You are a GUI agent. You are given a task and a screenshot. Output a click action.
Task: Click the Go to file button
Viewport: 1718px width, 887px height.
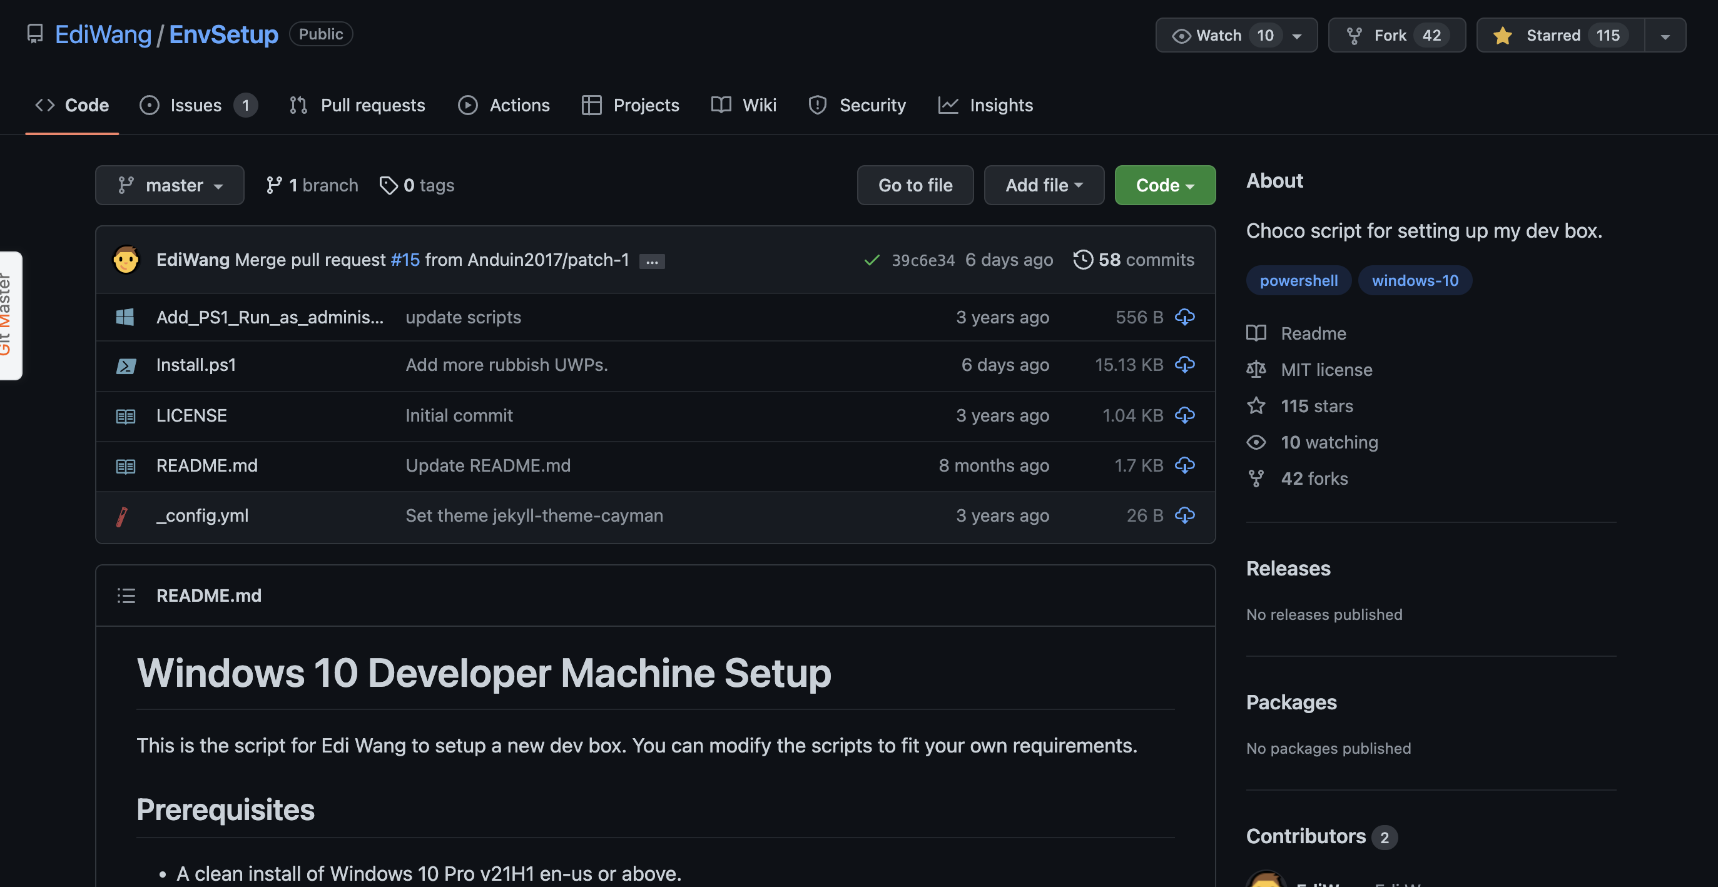915,185
